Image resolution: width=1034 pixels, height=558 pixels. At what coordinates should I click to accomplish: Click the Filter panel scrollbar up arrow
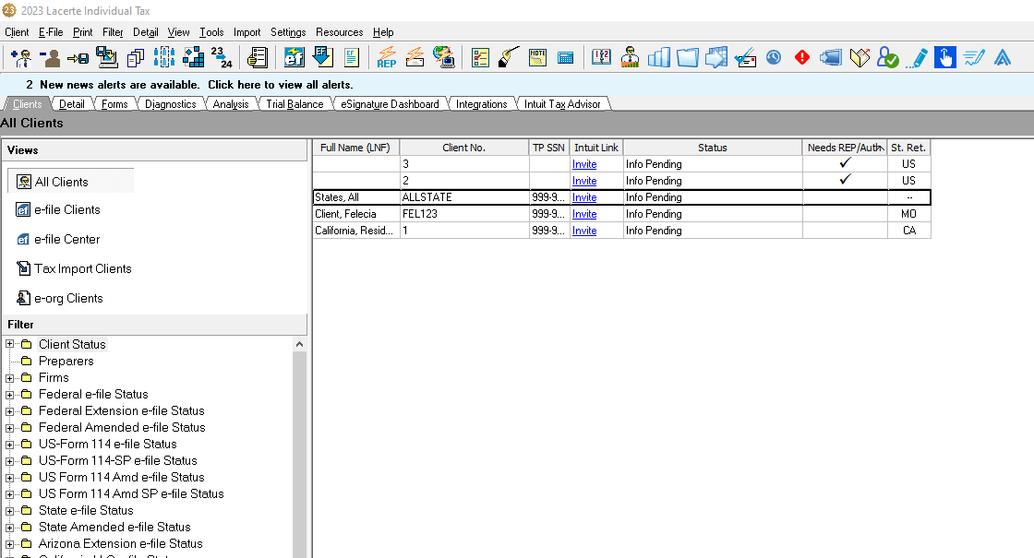click(x=300, y=344)
